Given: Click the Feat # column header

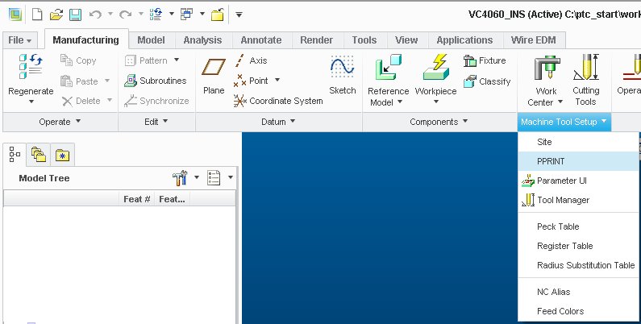Looking at the screenshot, I should pos(136,199).
